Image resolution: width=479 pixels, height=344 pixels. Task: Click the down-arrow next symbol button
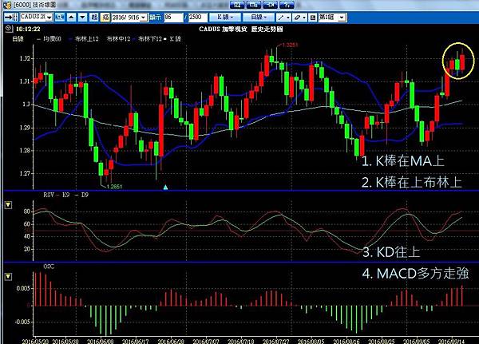point(82,17)
